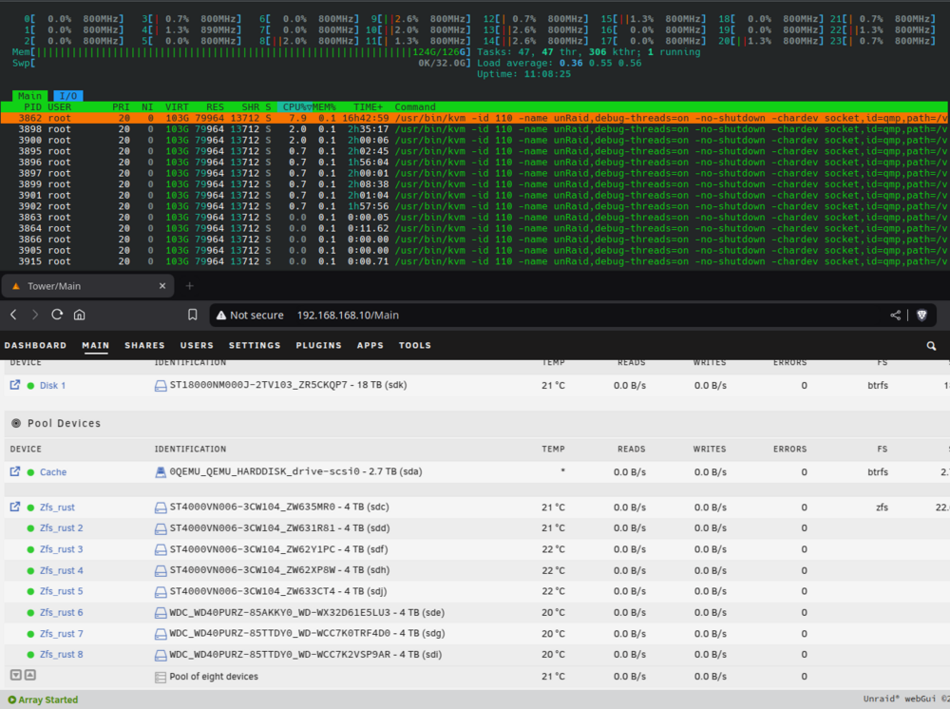This screenshot has width=950, height=709.
Task: Click drive icon for ZW635MR0 disk
Action: tap(161, 508)
